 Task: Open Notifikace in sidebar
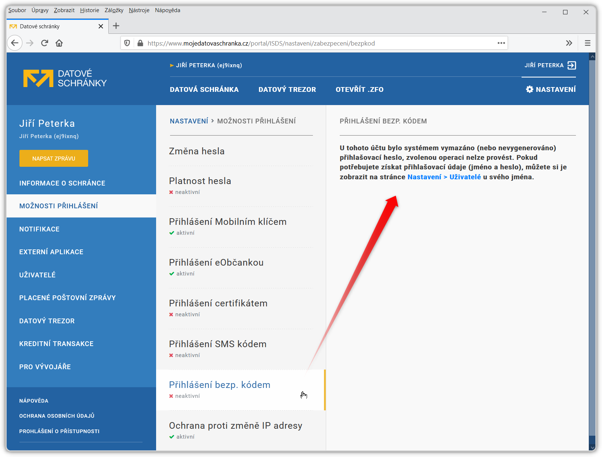click(x=81, y=229)
